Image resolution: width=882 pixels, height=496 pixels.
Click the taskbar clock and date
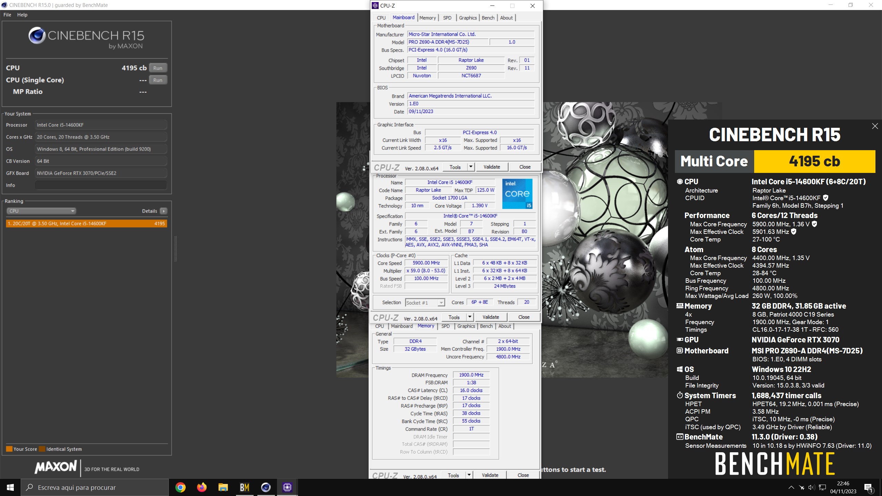point(843,487)
